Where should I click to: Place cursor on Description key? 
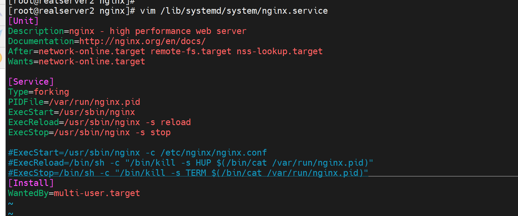(36, 31)
